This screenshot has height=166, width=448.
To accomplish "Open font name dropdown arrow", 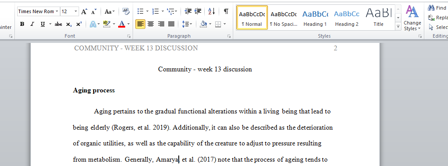I will point(57,11).
